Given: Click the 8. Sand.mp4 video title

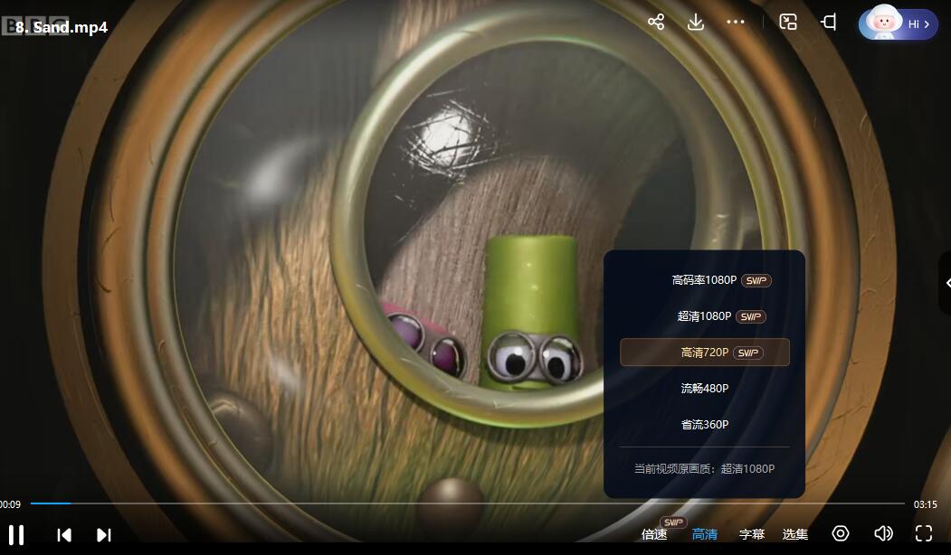Looking at the screenshot, I should coord(62,27).
